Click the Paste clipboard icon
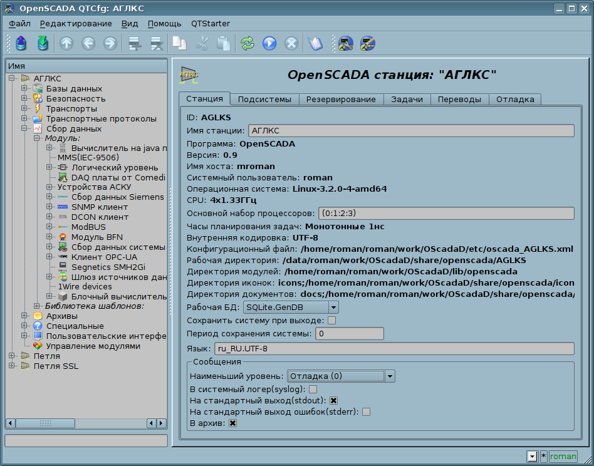 [224, 43]
